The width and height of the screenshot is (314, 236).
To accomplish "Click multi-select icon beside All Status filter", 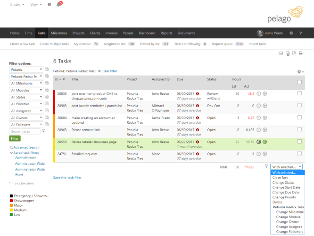I will (x=47, y=97).
